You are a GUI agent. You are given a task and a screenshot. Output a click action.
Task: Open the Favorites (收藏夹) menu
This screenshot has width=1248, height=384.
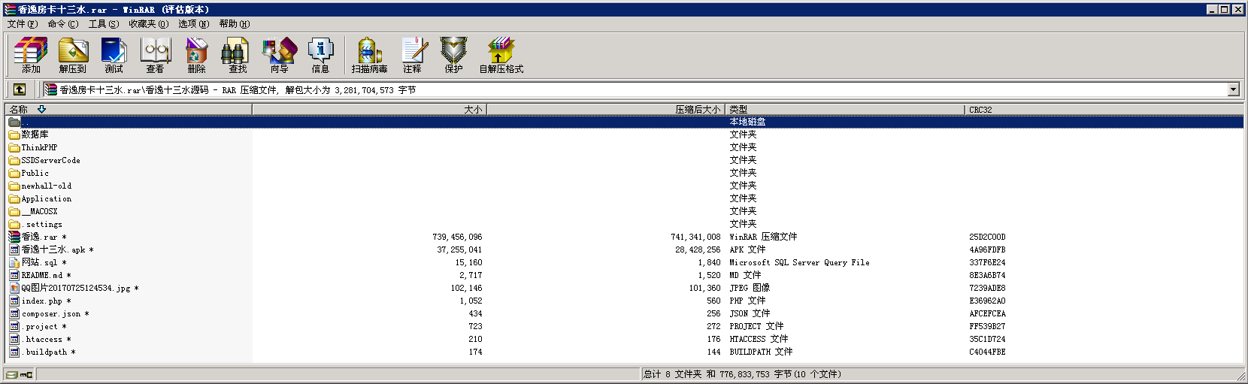click(x=147, y=24)
